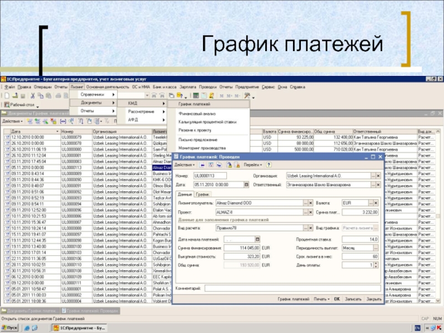
Task: Click the 1С:Предприятие taskbar button
Action: [80, 328]
